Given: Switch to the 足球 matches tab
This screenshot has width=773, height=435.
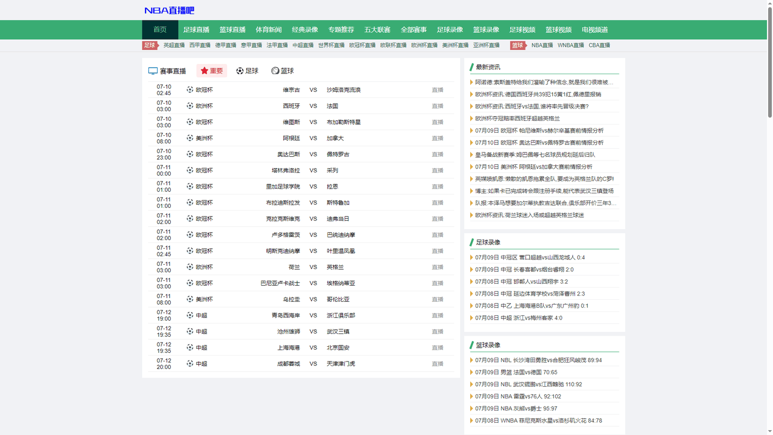Looking at the screenshot, I should pos(247,71).
